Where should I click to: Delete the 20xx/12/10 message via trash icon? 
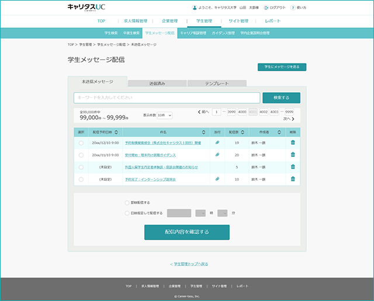pos(293,142)
